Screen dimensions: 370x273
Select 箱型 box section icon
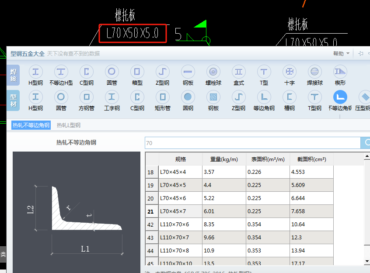[137, 72]
